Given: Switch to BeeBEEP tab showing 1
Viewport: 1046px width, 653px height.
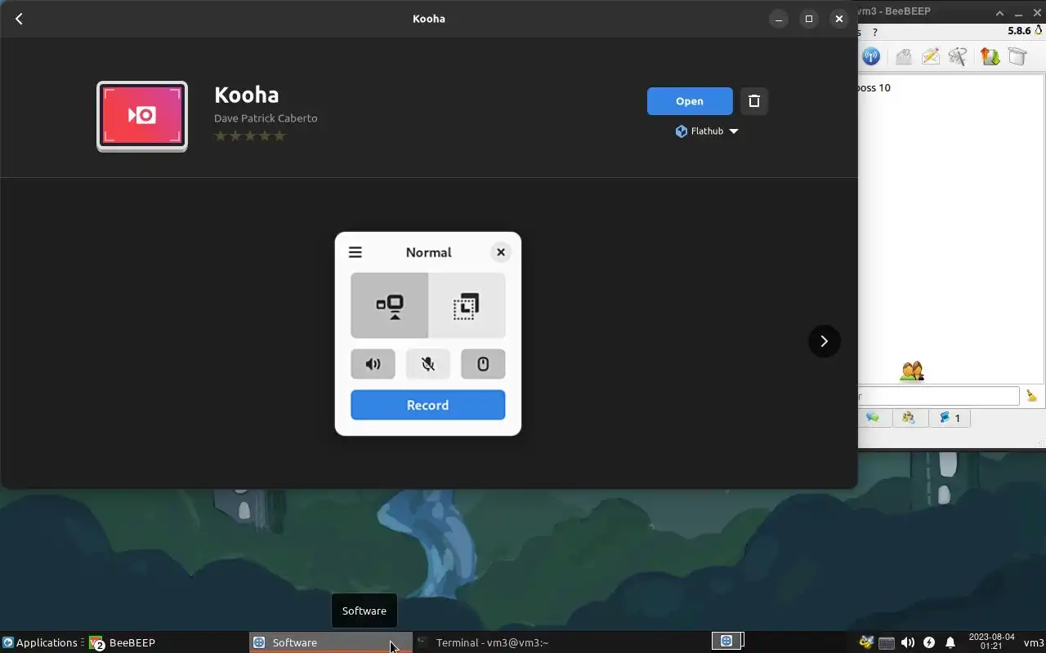Looking at the screenshot, I should (950, 418).
